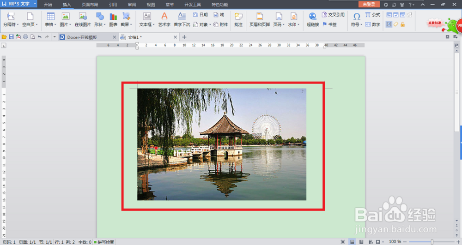Select page layout view in status bar
The width and height of the screenshot is (462, 245).
pyautogui.click(x=352, y=242)
